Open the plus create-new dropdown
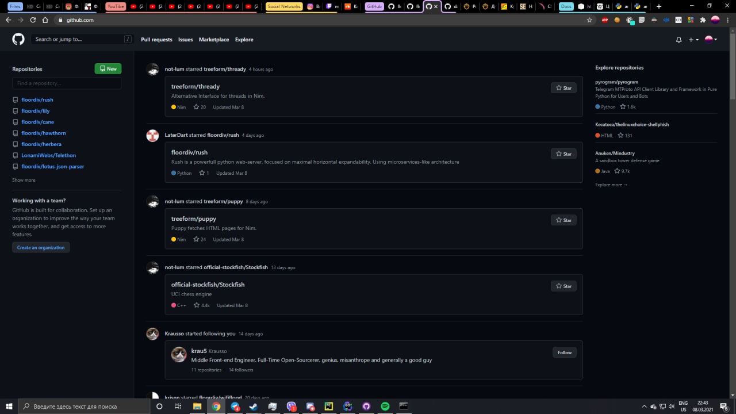Viewport: 736px width, 414px height. 693,40
